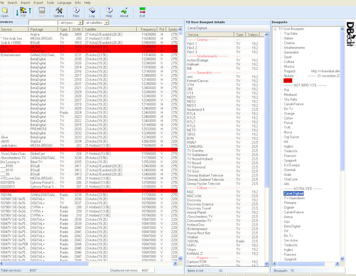Select the Mediaset bouquet
This screenshot has width=356, height=276.
290,95
